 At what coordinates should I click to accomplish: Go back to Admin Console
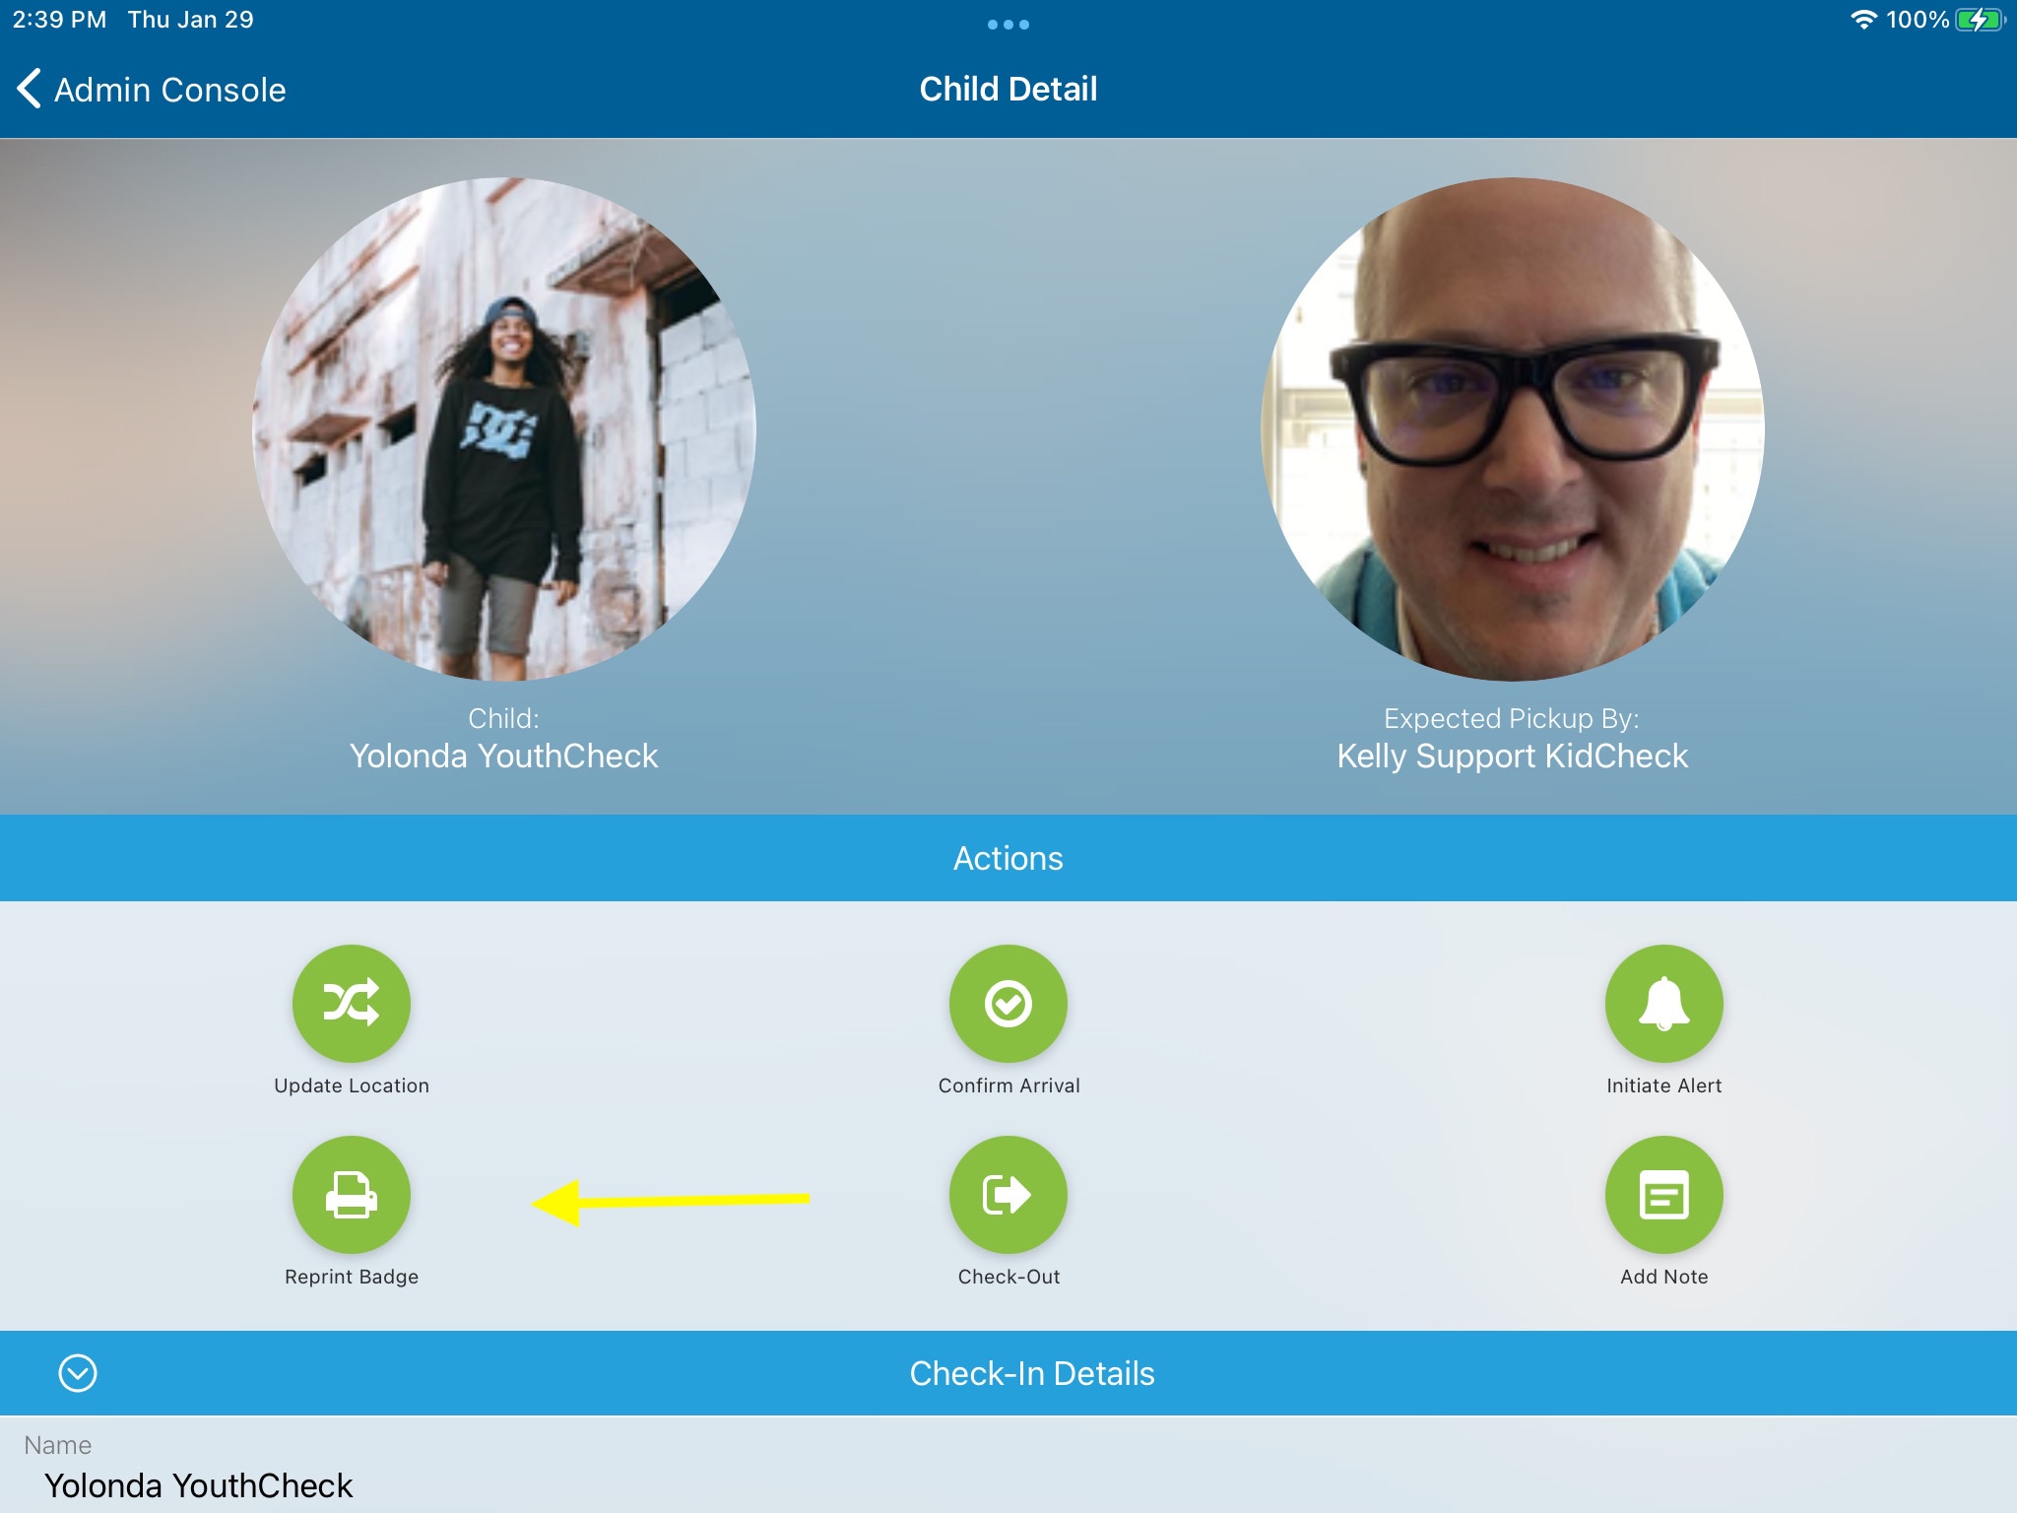(x=169, y=90)
